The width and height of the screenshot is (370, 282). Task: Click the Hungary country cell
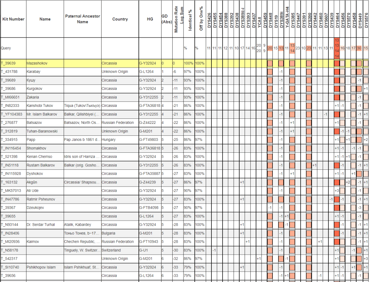click(108, 139)
